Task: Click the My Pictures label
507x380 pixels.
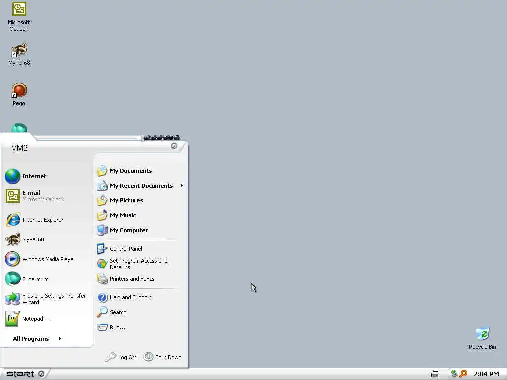Action: 126,200
